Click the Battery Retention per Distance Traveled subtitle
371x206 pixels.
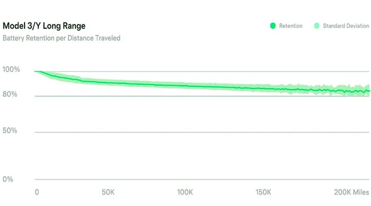(x=61, y=38)
